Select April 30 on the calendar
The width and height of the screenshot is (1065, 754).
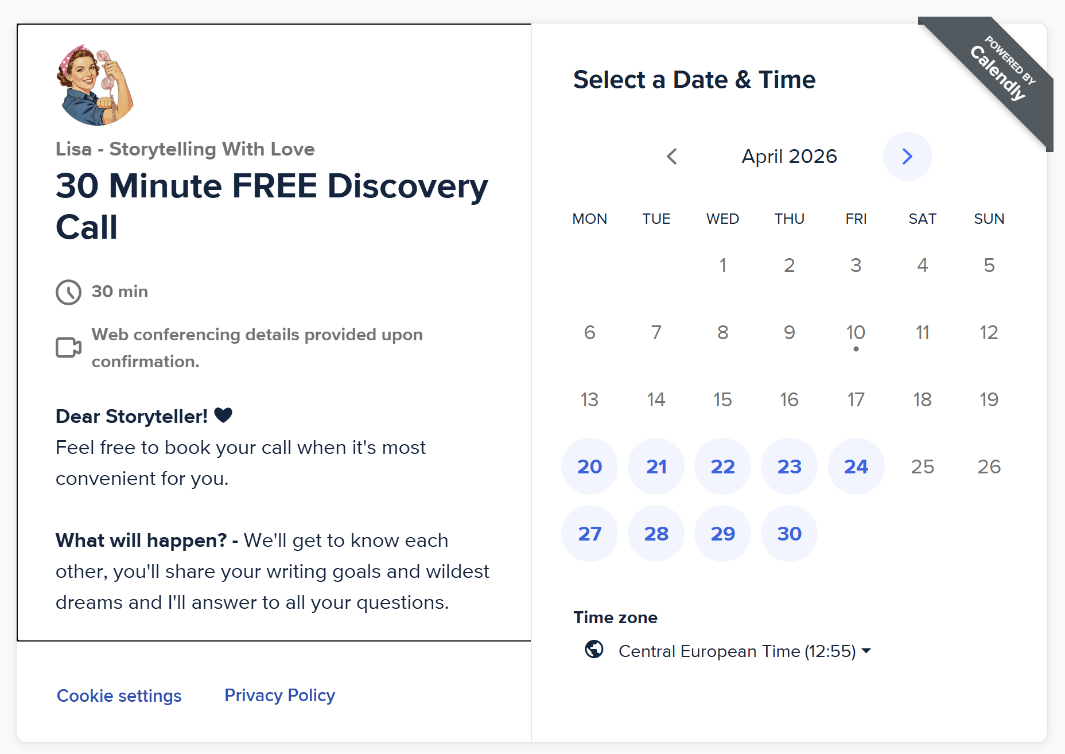[789, 533]
